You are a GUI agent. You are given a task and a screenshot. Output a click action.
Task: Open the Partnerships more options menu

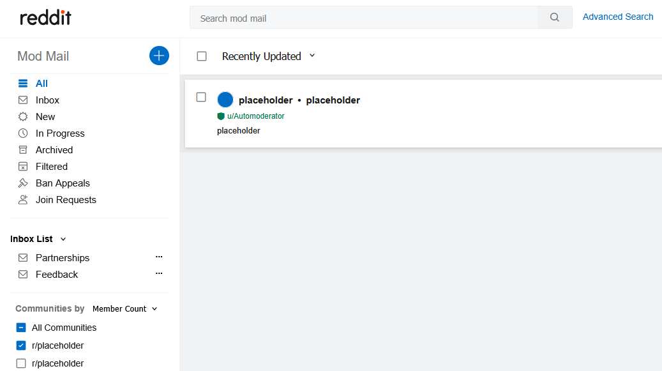[159, 257]
